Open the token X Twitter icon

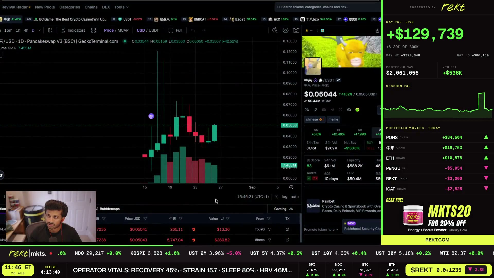tap(341, 110)
